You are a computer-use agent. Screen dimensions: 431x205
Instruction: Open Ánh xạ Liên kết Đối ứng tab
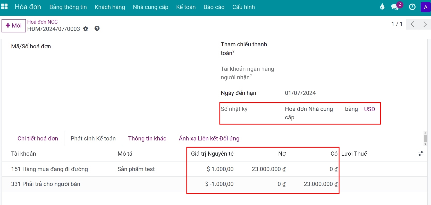209,138
